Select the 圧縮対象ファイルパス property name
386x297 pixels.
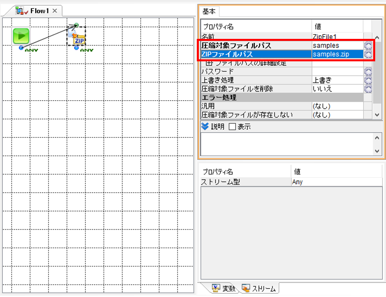[256, 46]
